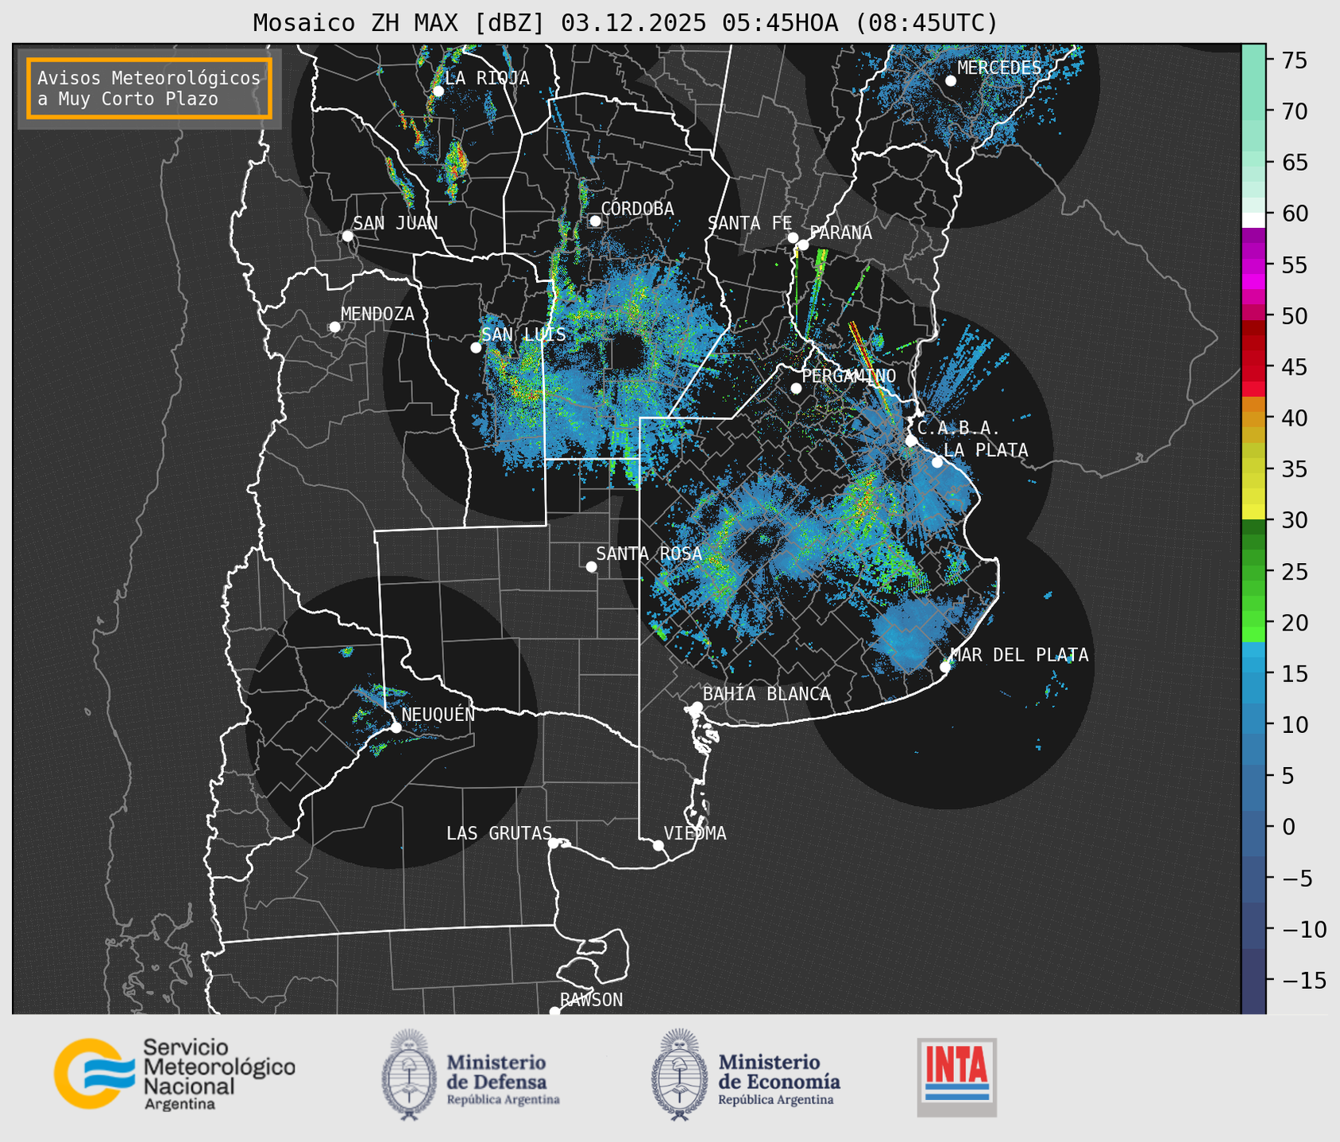Image resolution: width=1340 pixels, height=1142 pixels.
Task: Select the CÓRDOBA city marker
Action: (595, 221)
